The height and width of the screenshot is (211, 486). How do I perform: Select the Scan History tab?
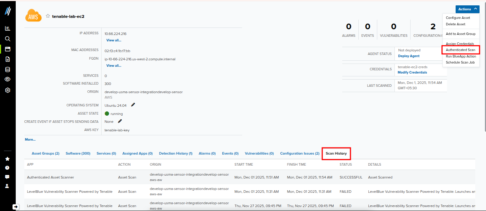(336, 154)
